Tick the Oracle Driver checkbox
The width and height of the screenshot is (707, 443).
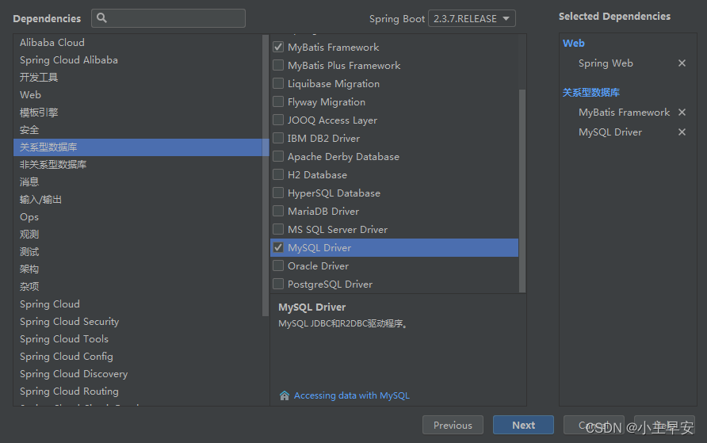pos(278,266)
